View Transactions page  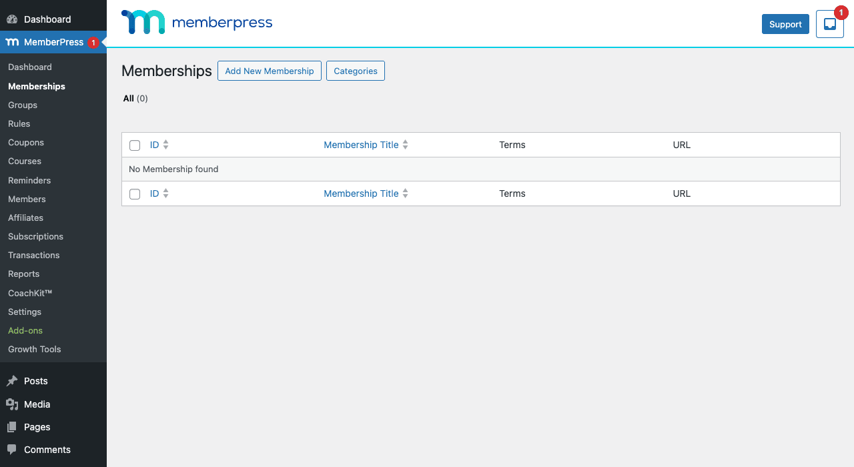pyautogui.click(x=34, y=255)
